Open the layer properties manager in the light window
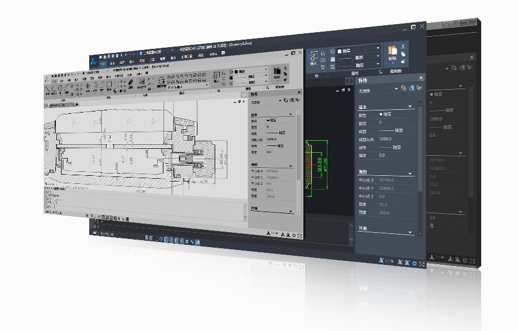Image resolution: width=518 pixels, height=331 pixels. click(161, 80)
